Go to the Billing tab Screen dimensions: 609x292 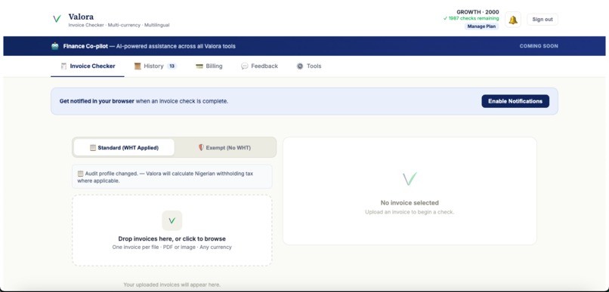coord(209,66)
